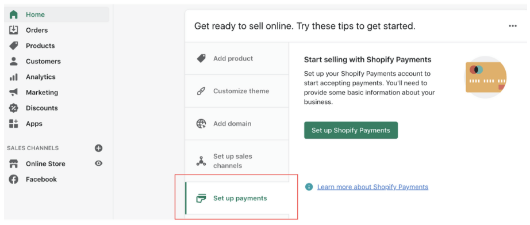530x225 pixels.
Task: Click Start selling with Shopify Payments heading
Action: tap(368, 60)
